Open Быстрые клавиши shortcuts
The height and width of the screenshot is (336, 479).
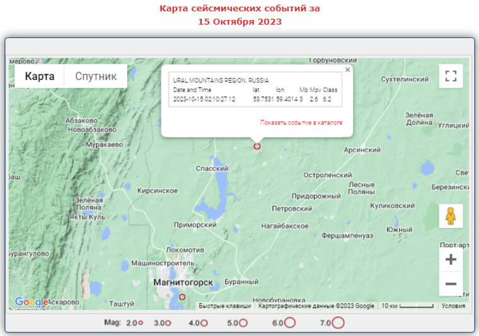tap(225, 306)
